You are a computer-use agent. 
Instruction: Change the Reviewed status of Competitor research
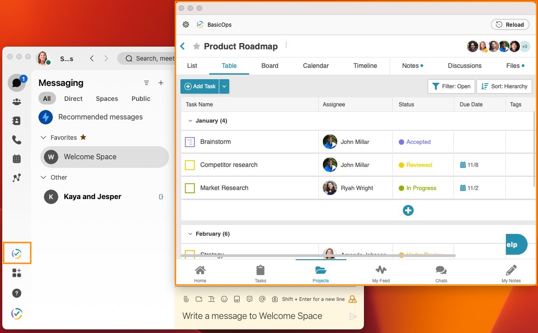415,165
